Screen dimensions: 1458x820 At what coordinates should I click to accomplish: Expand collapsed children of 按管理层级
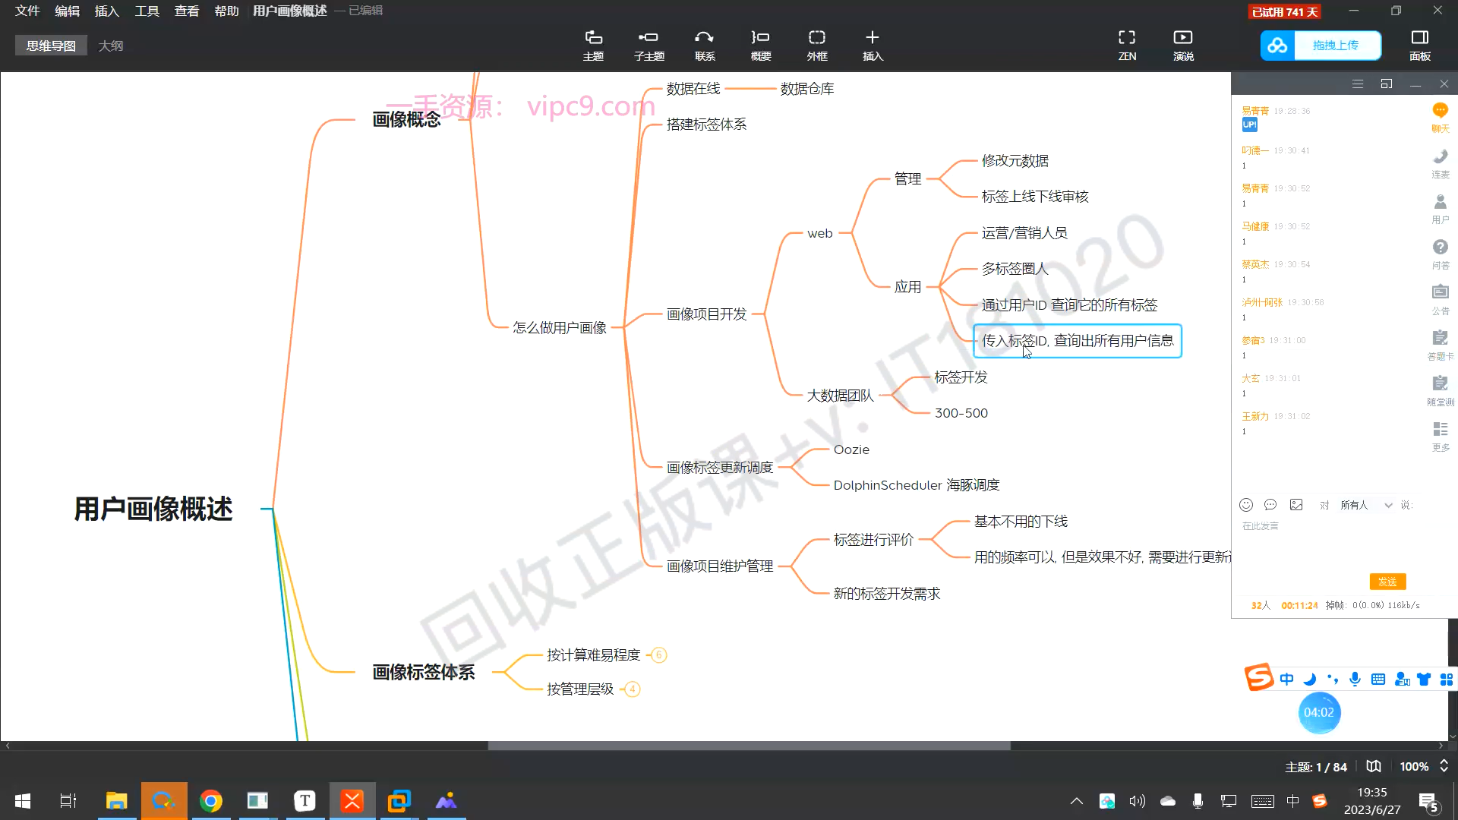point(632,689)
